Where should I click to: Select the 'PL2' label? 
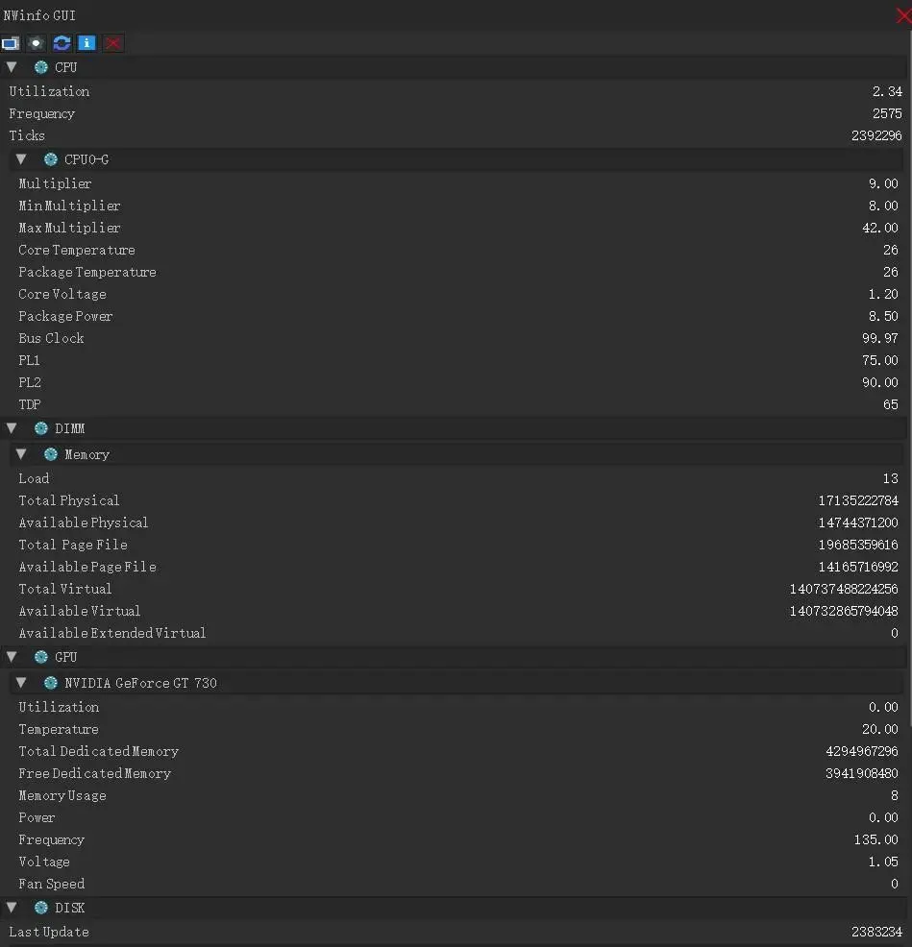pyautogui.click(x=30, y=382)
